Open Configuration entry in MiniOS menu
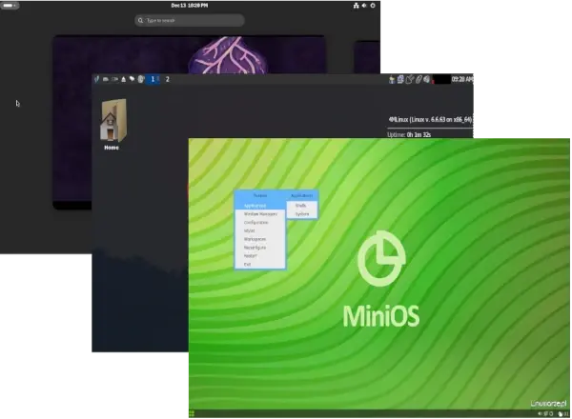Viewport: 572px width, 419px height. (259, 222)
